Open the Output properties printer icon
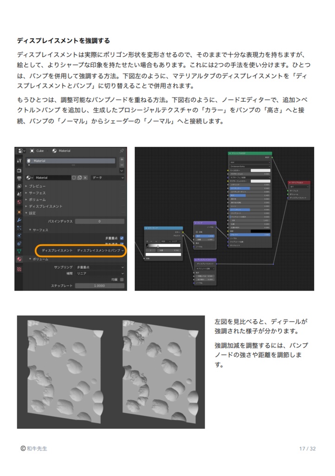Viewport: 335px width, 476px height. [x=19, y=178]
